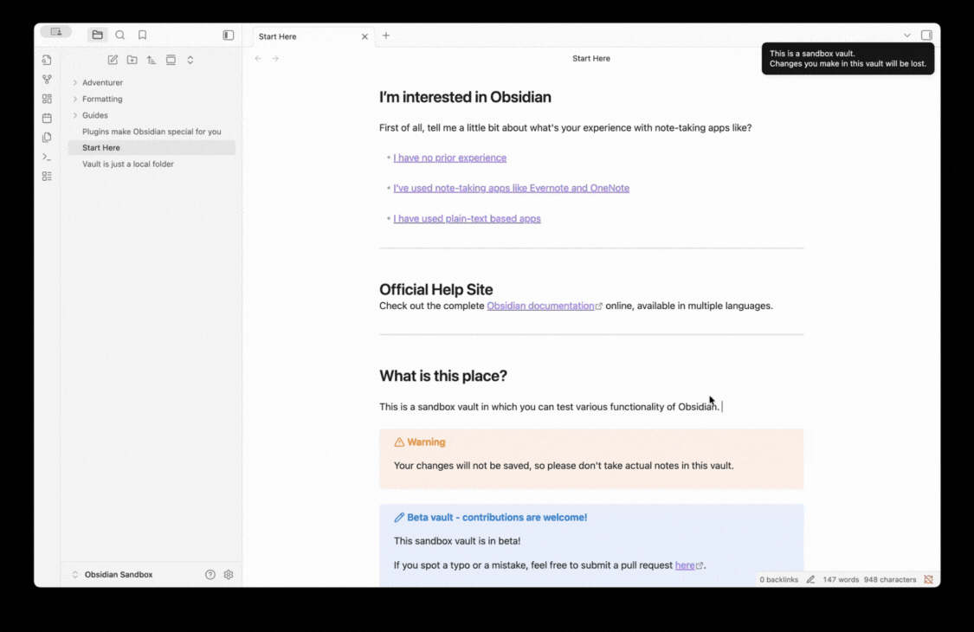Click the sync-off icon in the status bar
974x632 pixels.
click(x=928, y=580)
